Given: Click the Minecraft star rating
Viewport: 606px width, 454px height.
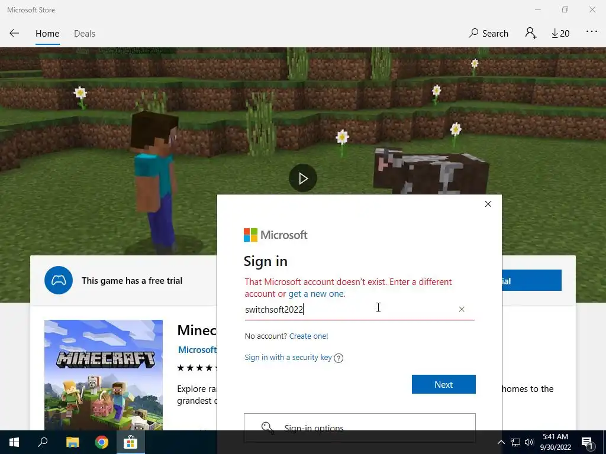Looking at the screenshot, I should (x=196, y=368).
